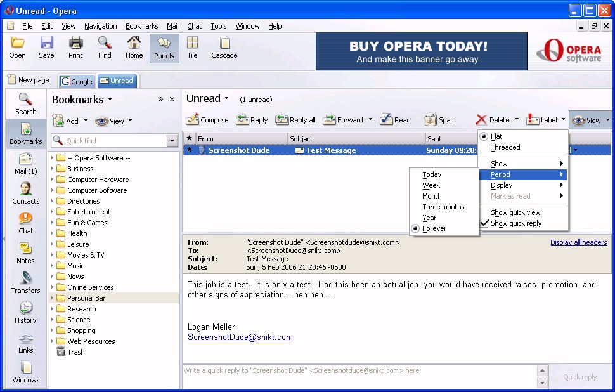The width and height of the screenshot is (615, 392).
Task: Click the ScreenshotDude@snikt.com email link
Action: click(240, 337)
